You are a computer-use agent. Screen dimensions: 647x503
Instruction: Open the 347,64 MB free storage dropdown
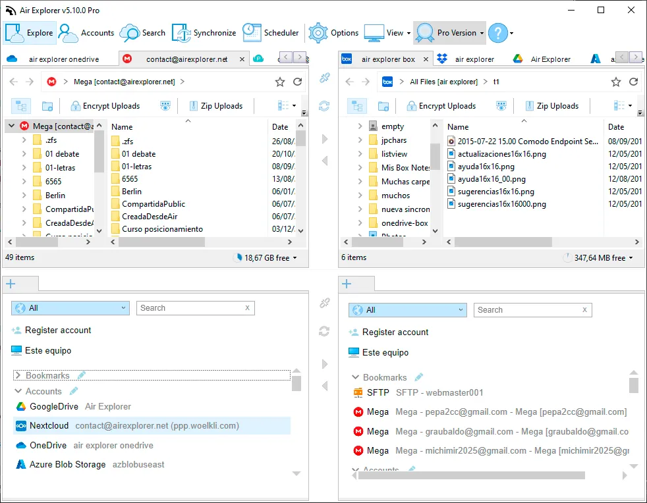coord(598,257)
